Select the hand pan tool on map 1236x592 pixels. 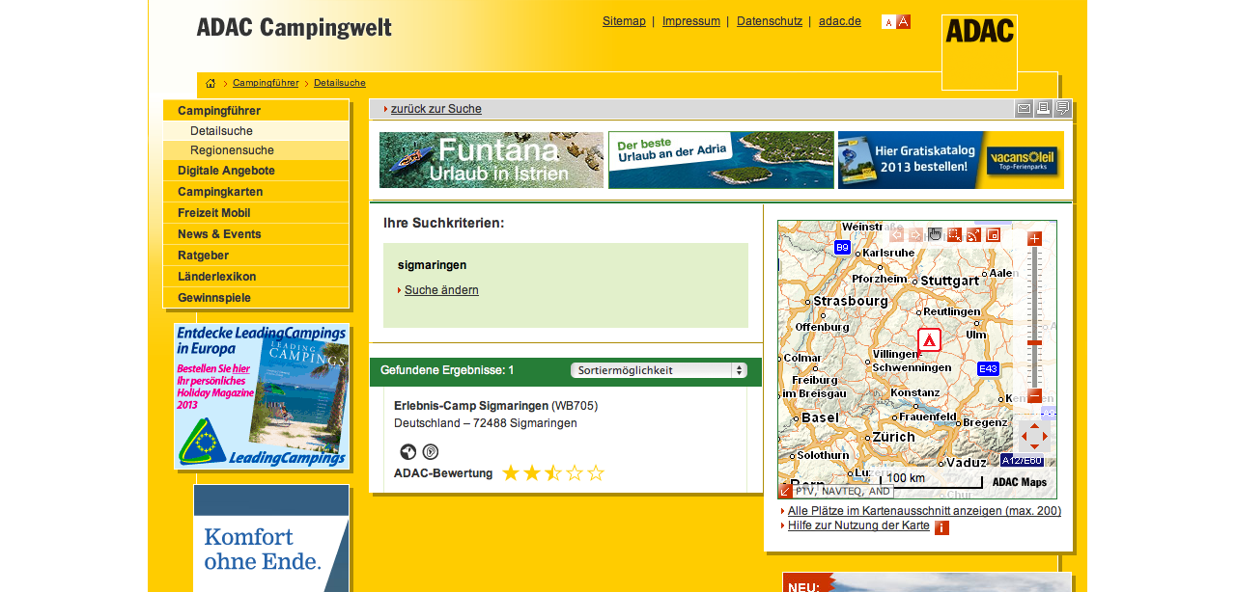click(935, 234)
